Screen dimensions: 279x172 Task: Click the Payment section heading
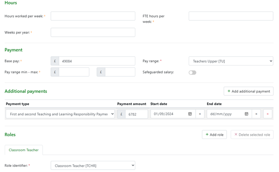(13, 50)
